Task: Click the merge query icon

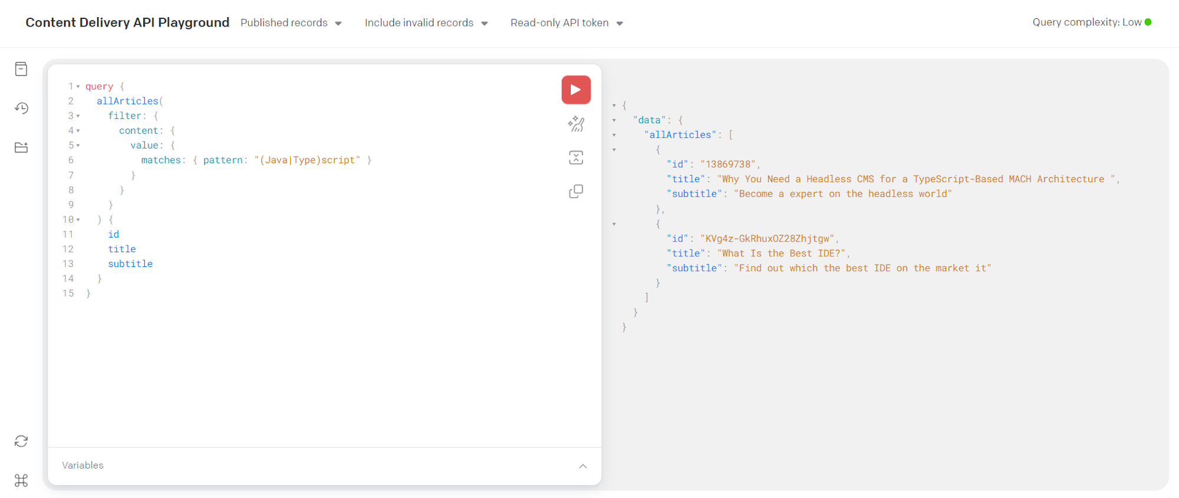Action: click(576, 157)
